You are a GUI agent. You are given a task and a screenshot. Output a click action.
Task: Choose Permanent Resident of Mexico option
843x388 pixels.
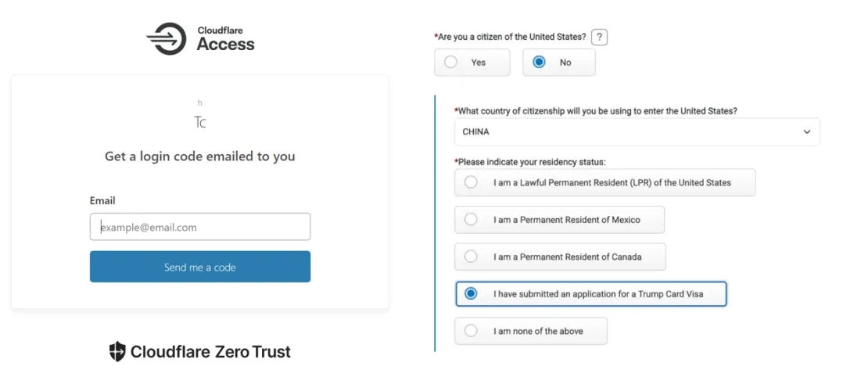pos(471,220)
